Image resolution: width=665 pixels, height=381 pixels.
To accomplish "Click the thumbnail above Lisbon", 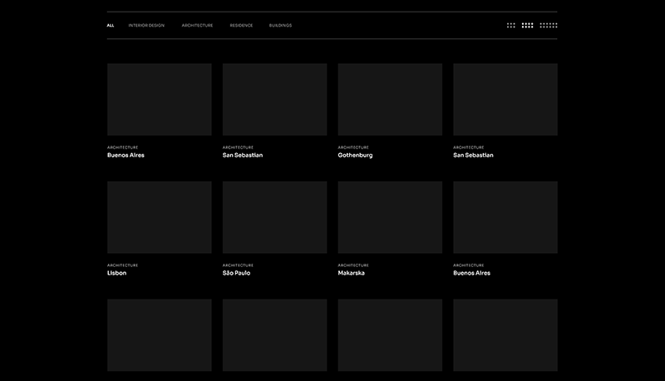I will [x=159, y=217].
